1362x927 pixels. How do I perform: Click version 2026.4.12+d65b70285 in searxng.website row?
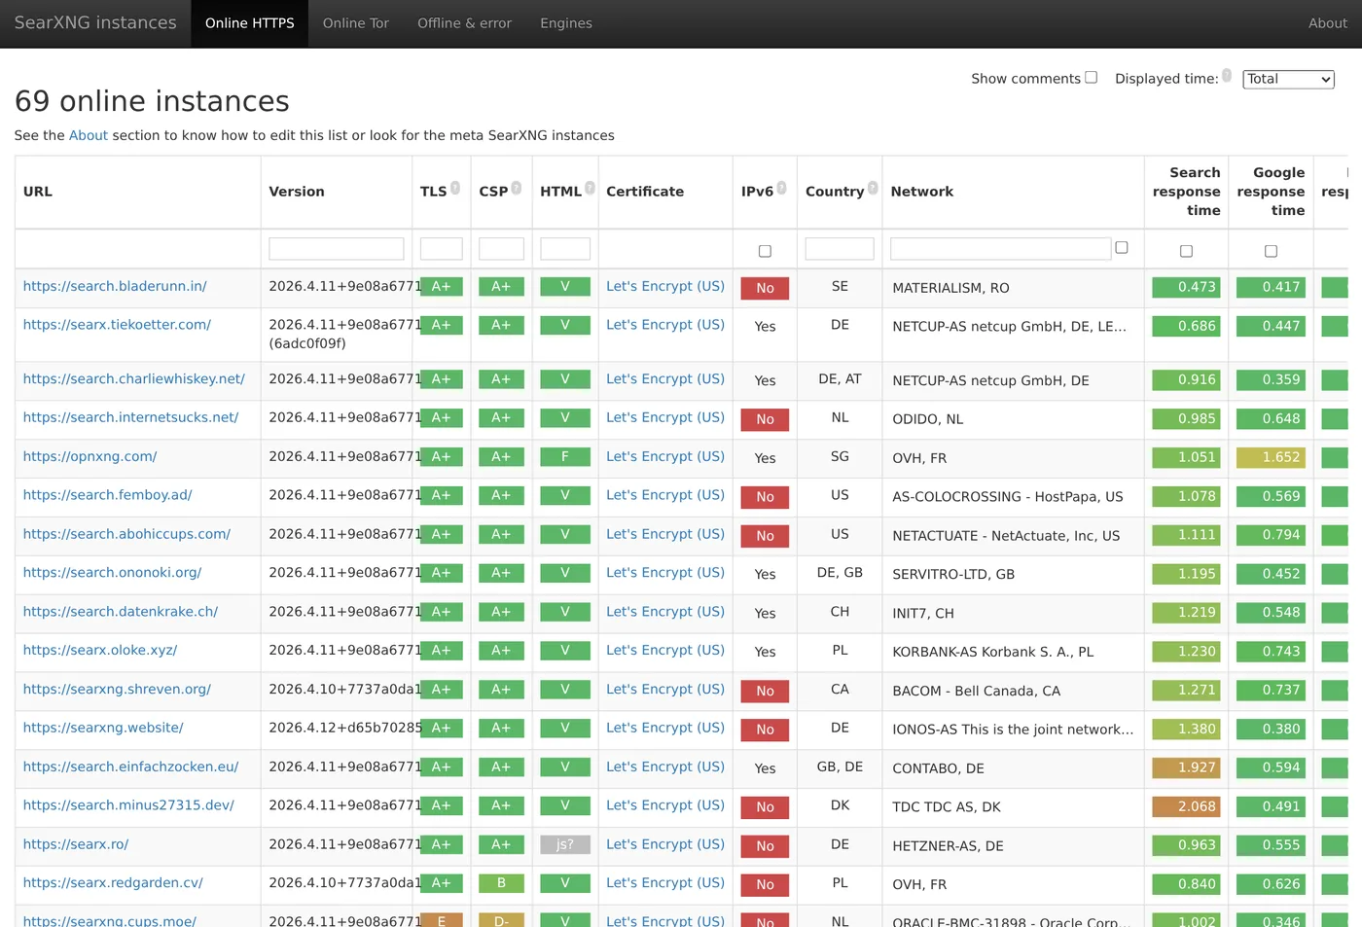(x=345, y=728)
